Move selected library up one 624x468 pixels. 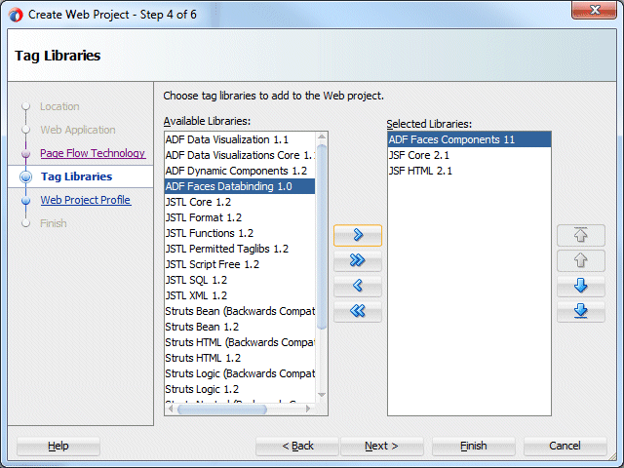coord(581,260)
